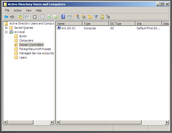Click the clipboard toolbar icon
This screenshot has height=133, width=172.
click(35, 17)
